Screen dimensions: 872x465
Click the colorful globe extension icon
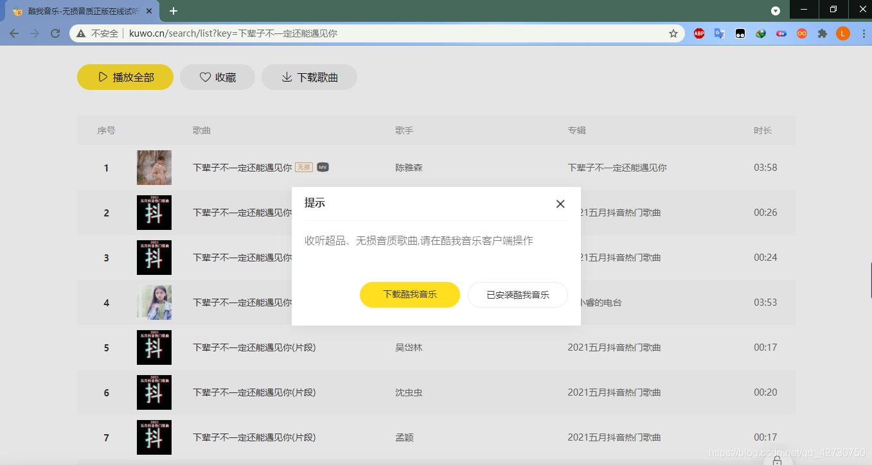click(761, 33)
